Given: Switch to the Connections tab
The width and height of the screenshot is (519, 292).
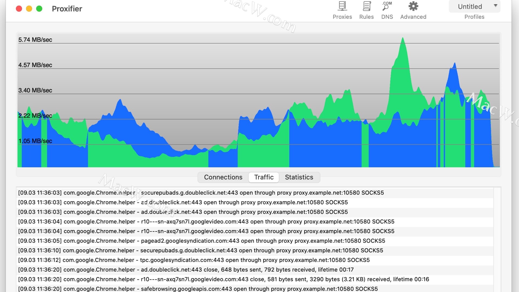Looking at the screenshot, I should coord(223,177).
